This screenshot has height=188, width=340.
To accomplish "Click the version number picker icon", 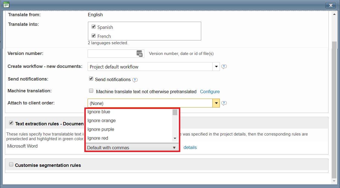I will pos(140,54).
